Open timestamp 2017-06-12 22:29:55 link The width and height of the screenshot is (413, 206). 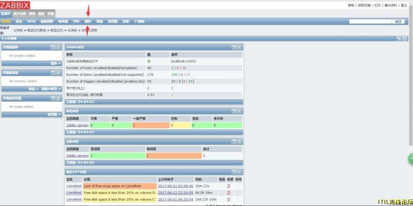tap(175, 193)
